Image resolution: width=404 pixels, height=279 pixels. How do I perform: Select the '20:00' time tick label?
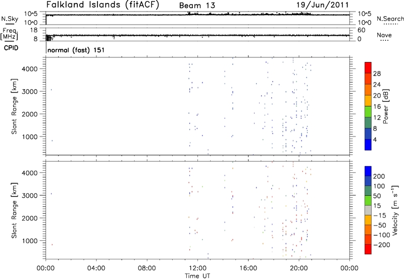coord(299,268)
